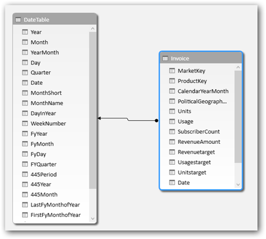Click the column icon beside Day
Viewport: 266px width, 239px height.
tap(25, 63)
